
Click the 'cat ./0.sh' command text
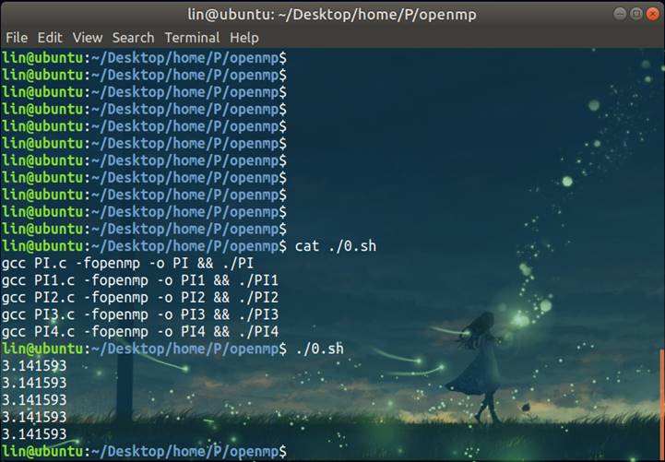(x=336, y=246)
